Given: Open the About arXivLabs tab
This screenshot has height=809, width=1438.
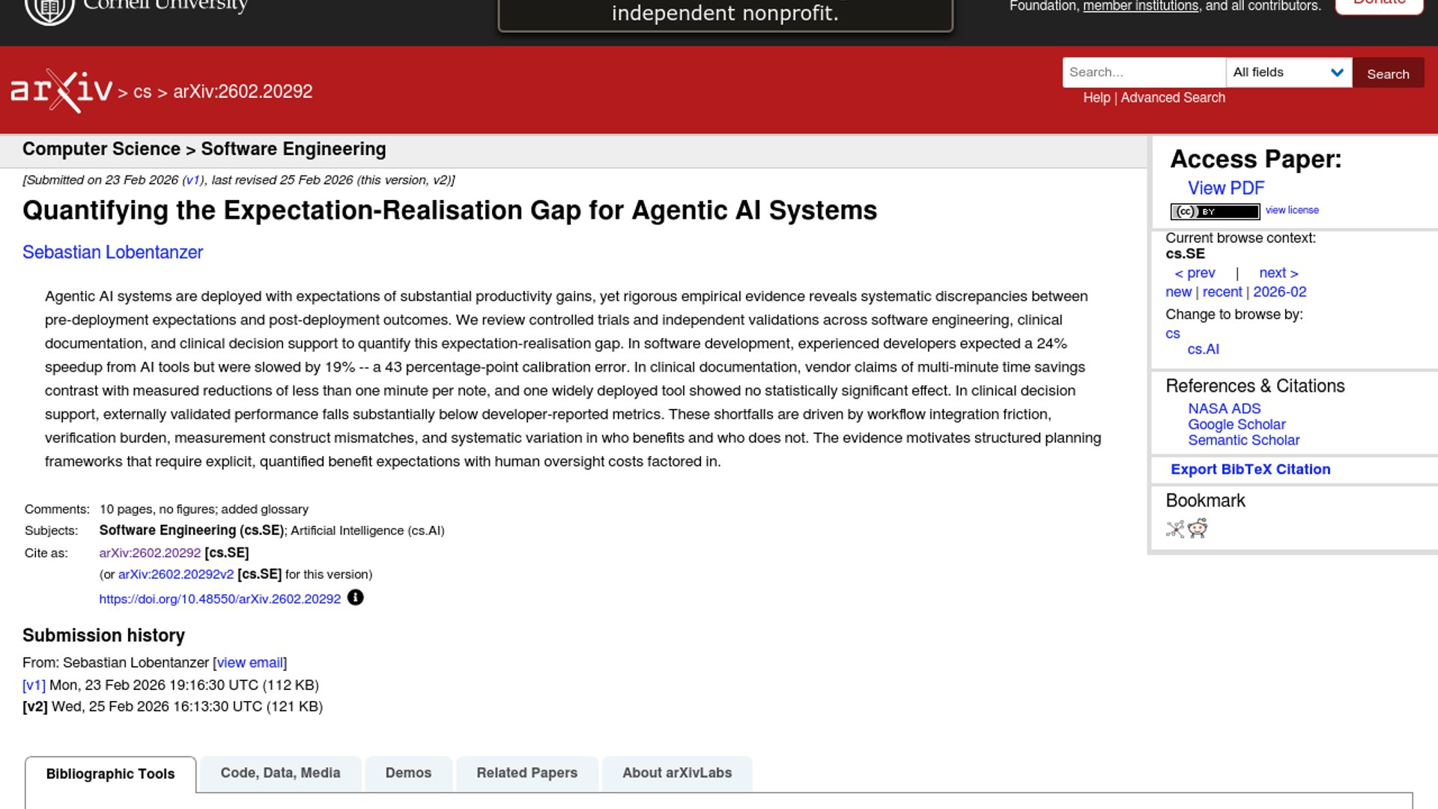Looking at the screenshot, I should [677, 773].
